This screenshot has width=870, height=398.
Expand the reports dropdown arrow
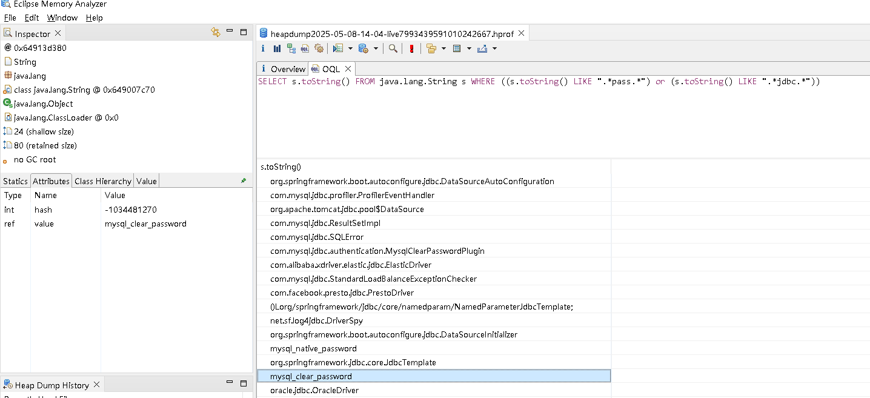(350, 48)
